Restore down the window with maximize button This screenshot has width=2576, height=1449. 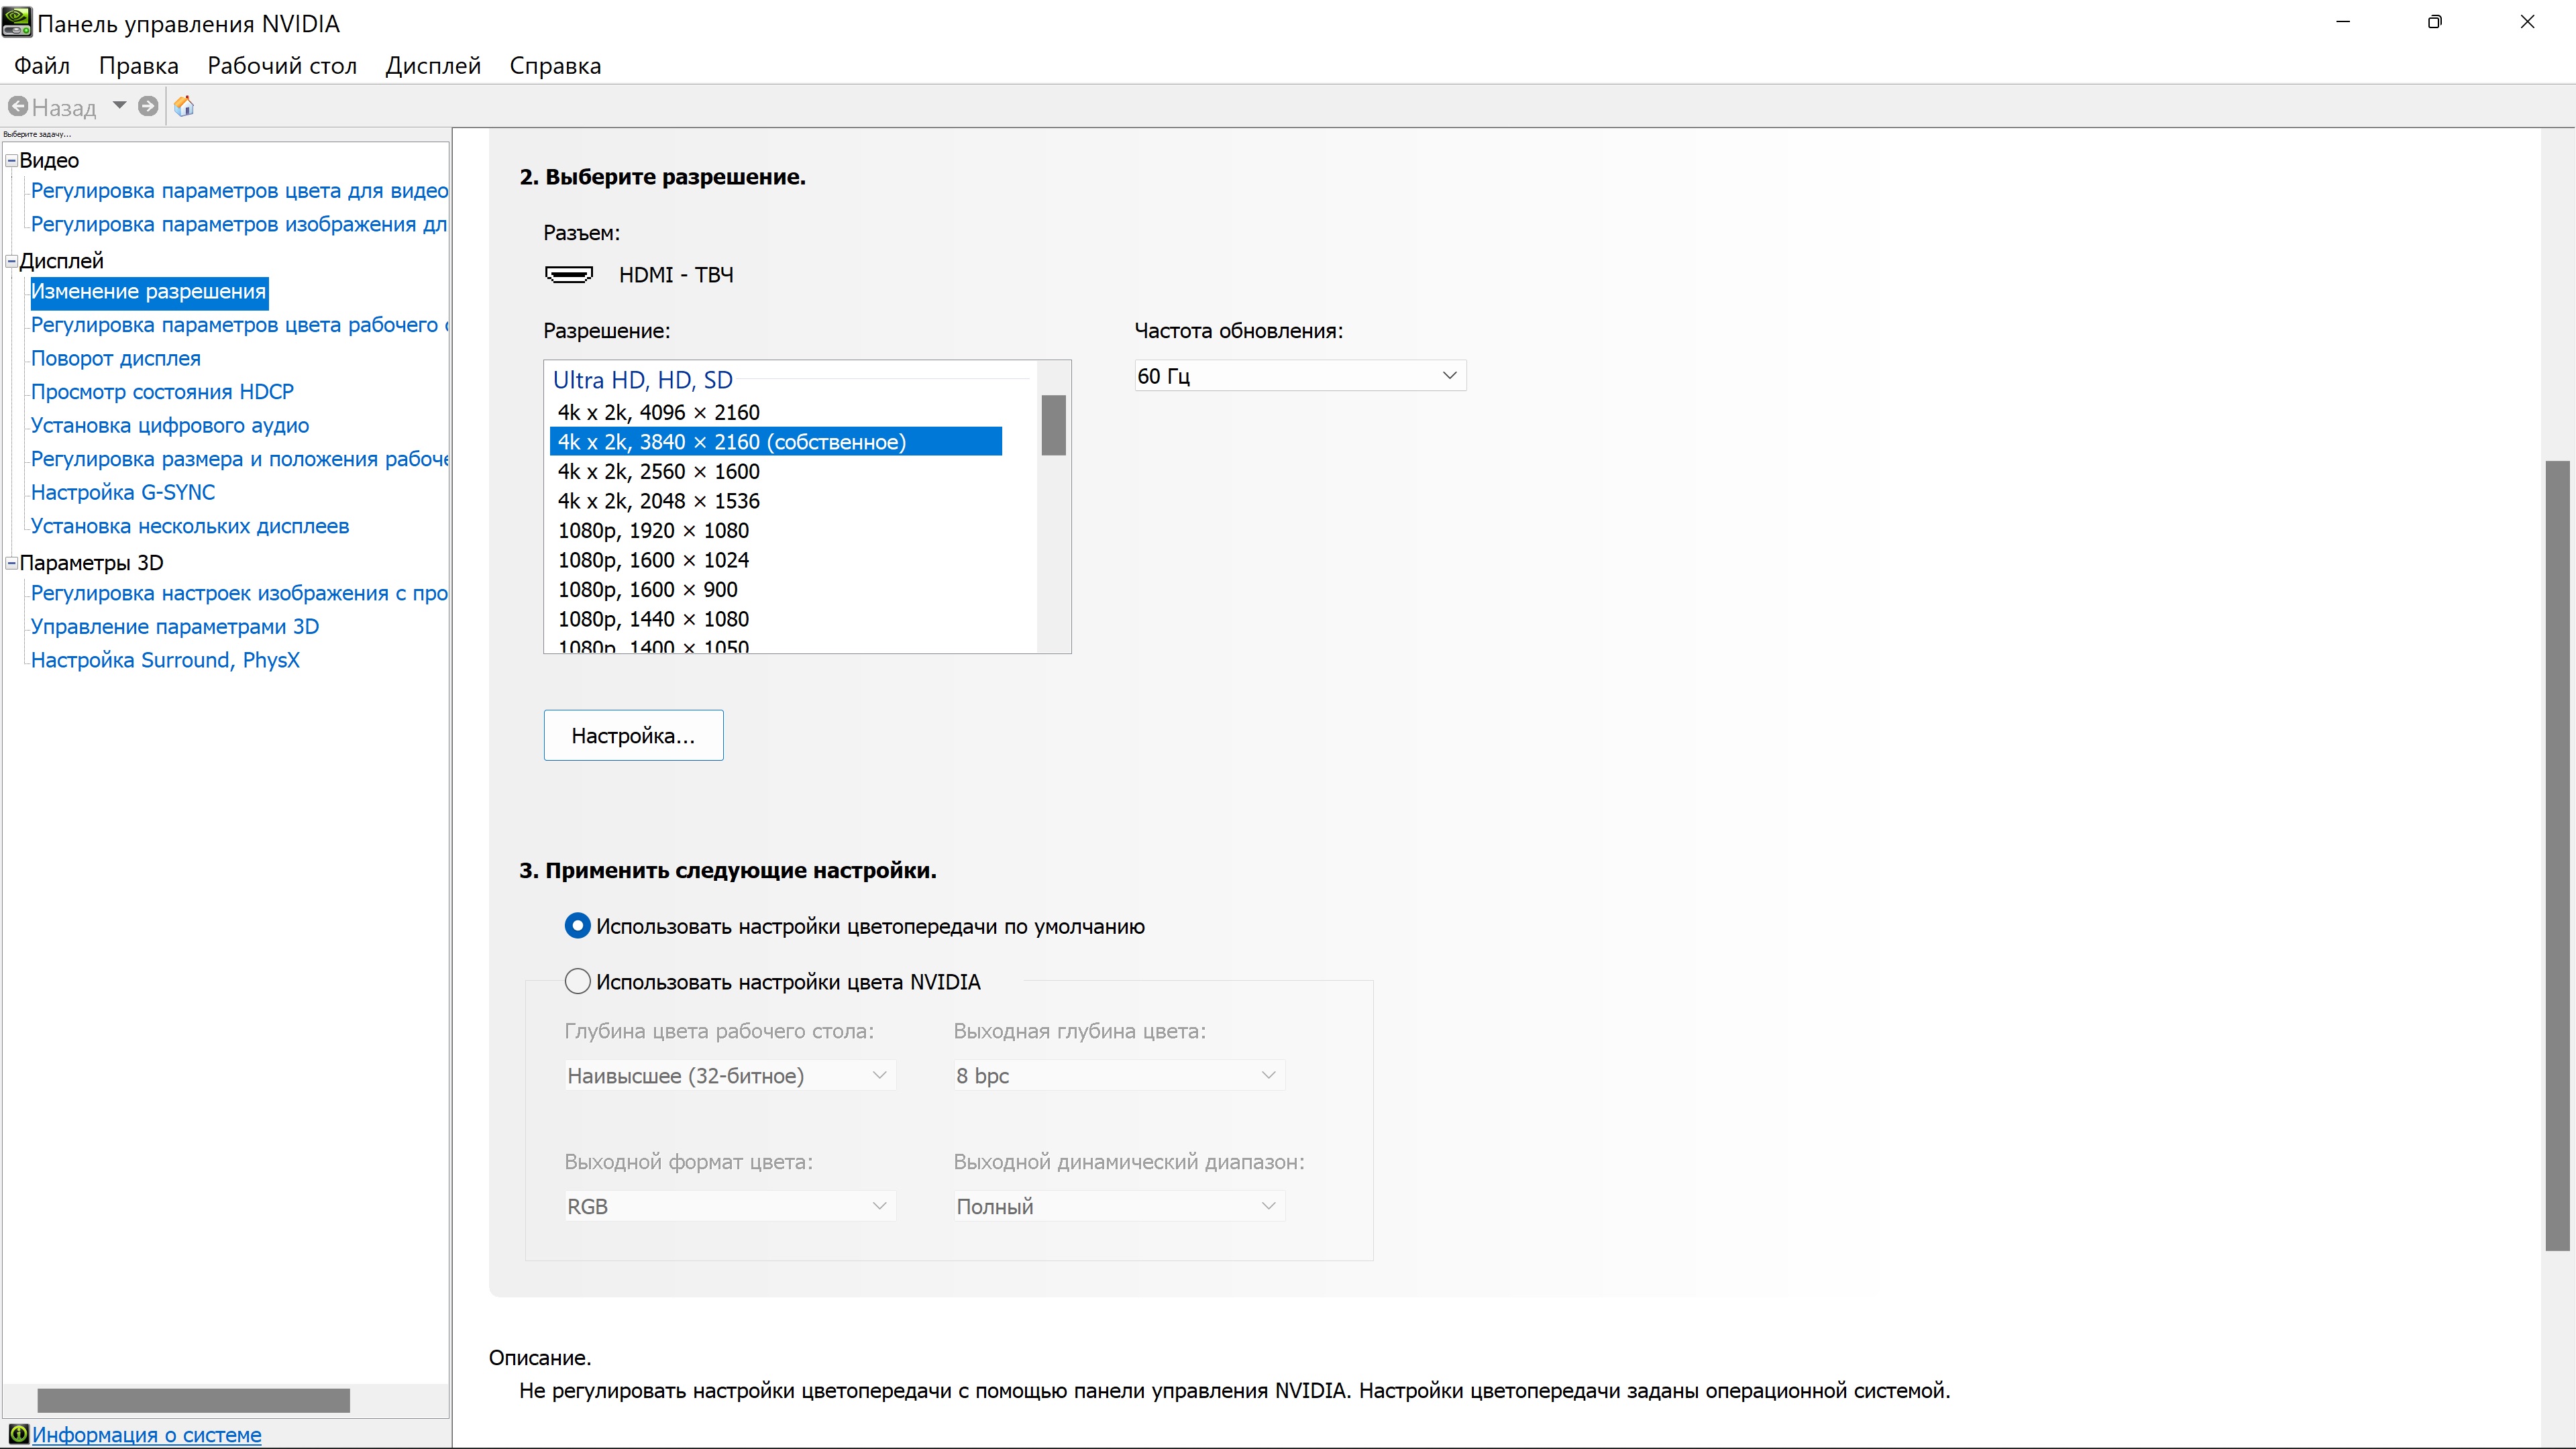(x=2434, y=22)
